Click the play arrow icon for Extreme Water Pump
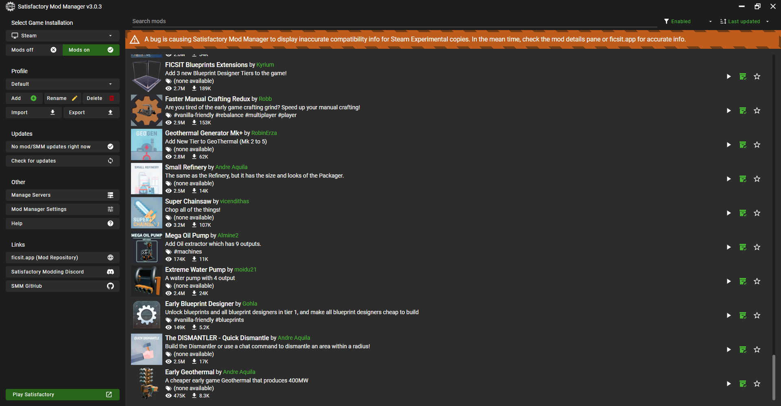The image size is (781, 406). click(x=729, y=281)
